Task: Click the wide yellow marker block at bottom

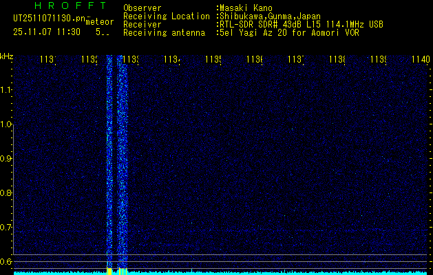Action: 109,272
